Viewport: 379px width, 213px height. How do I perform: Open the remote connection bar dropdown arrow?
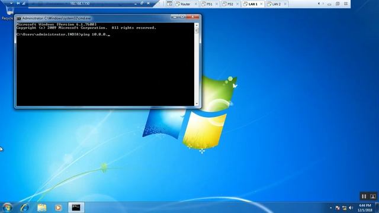coord(11,4)
